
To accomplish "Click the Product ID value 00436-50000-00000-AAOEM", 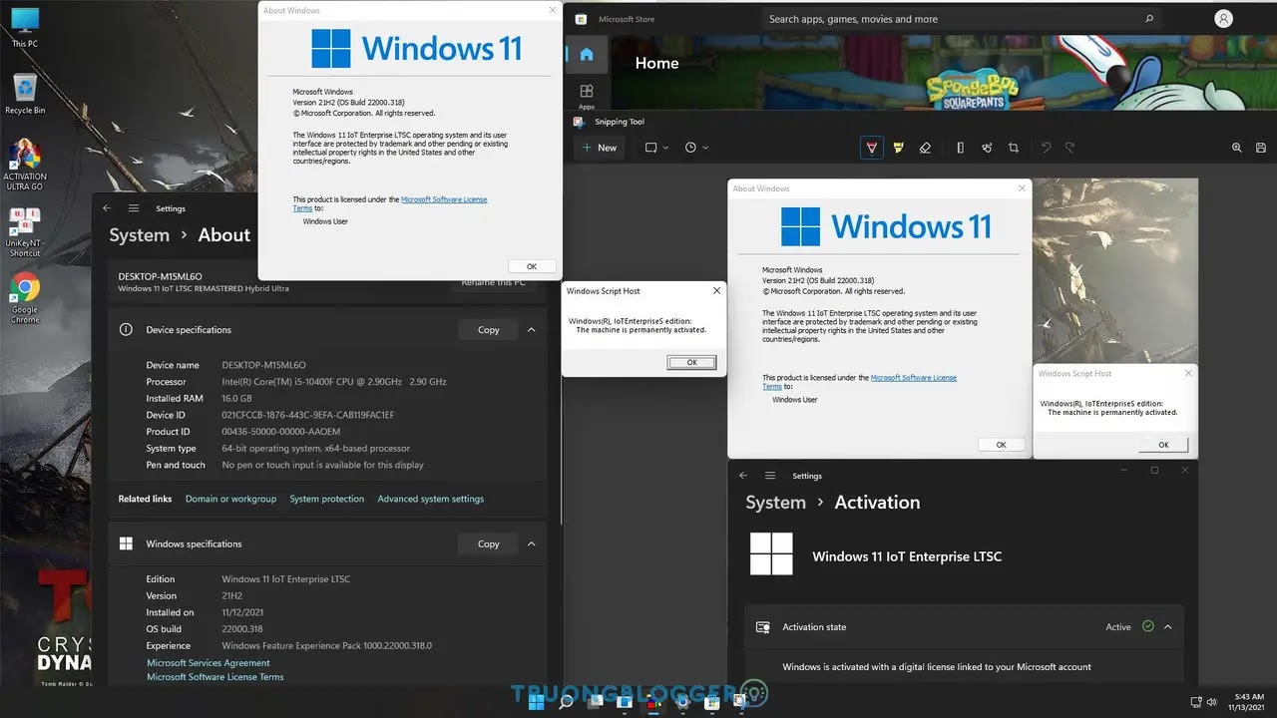I will [x=281, y=432].
